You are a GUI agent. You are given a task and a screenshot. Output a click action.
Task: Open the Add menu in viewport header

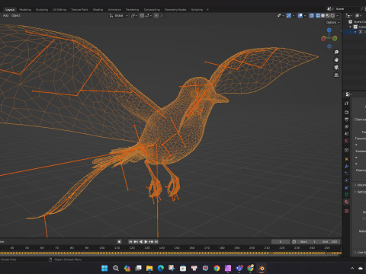(5, 15)
